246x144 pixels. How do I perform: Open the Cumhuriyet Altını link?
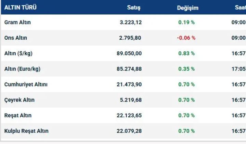pos(26,84)
